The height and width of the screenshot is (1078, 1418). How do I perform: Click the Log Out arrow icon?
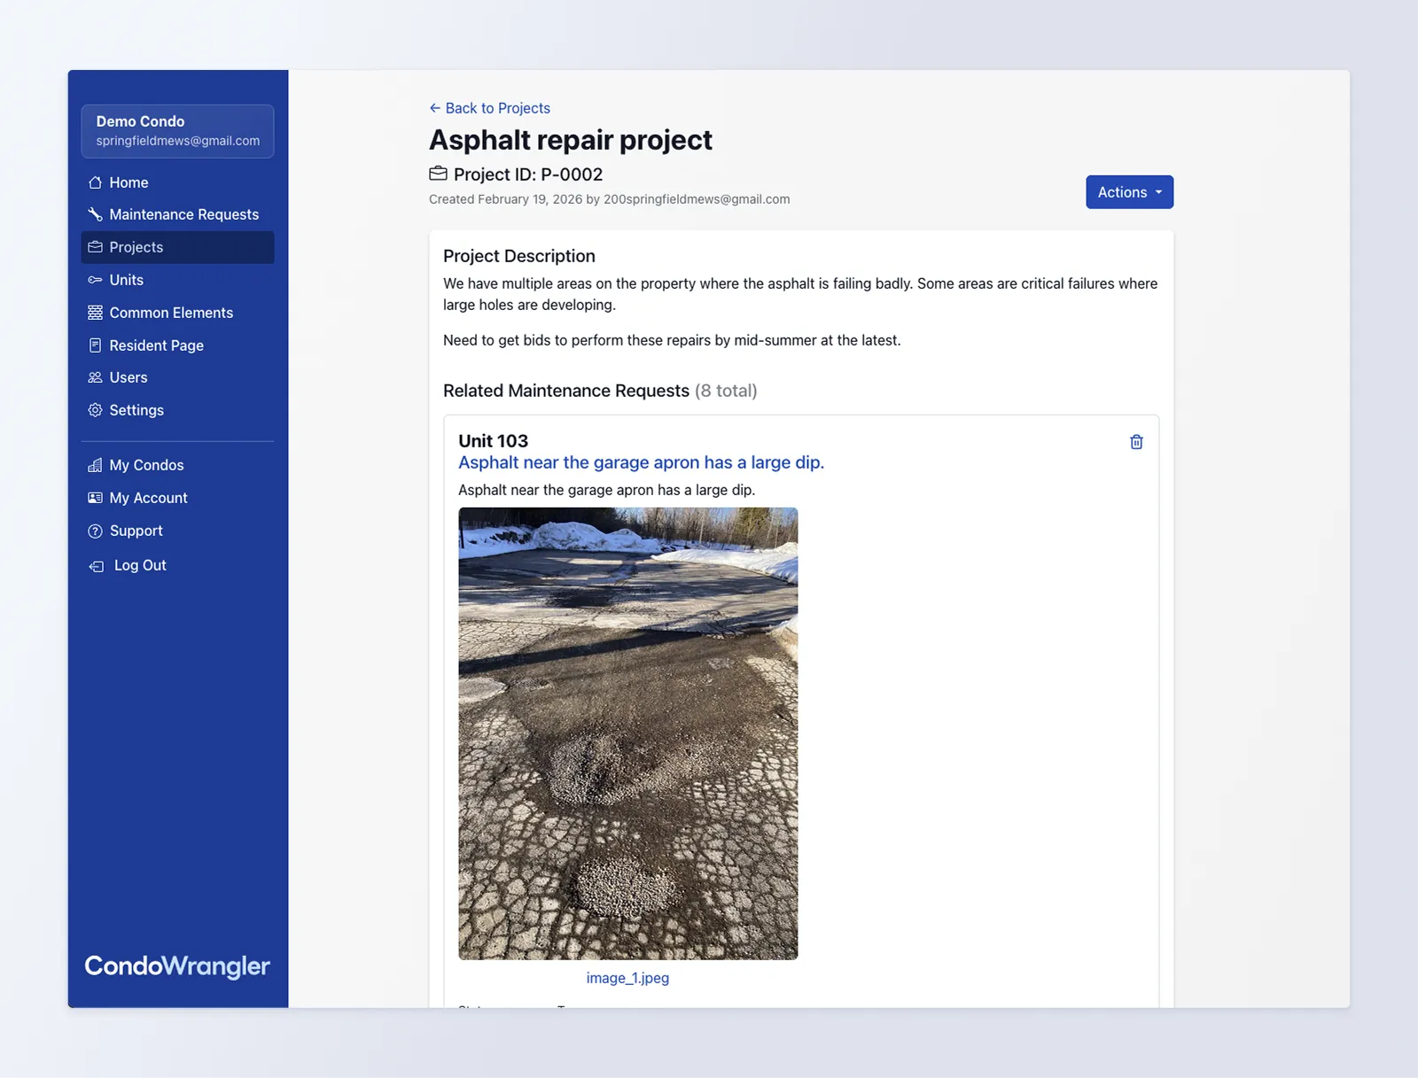tap(97, 566)
